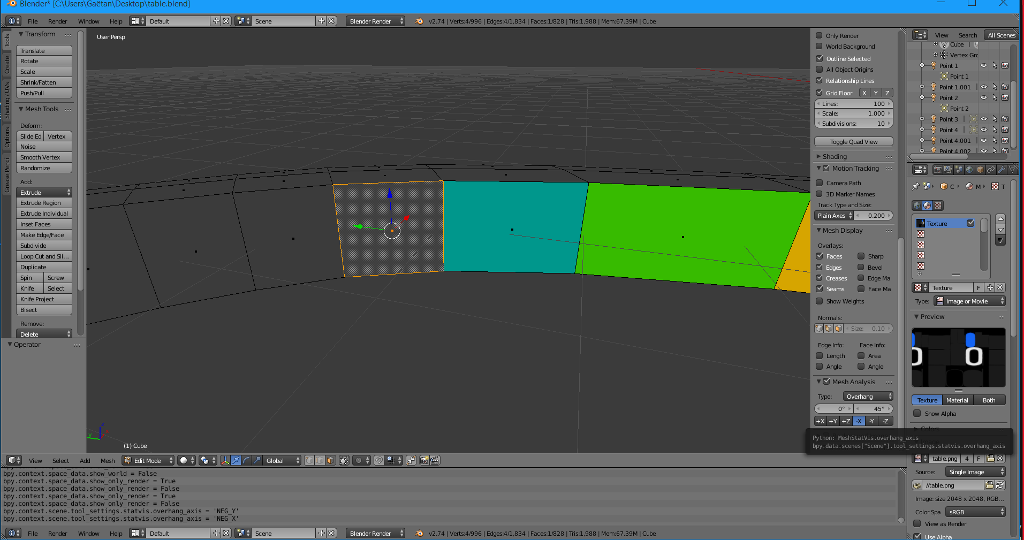Toggle the Creases overlay checkbox

819,278
